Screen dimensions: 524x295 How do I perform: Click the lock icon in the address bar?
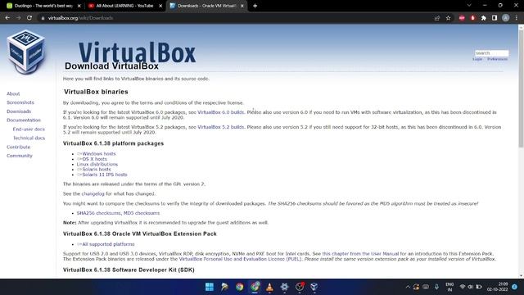pyautogui.click(x=43, y=18)
